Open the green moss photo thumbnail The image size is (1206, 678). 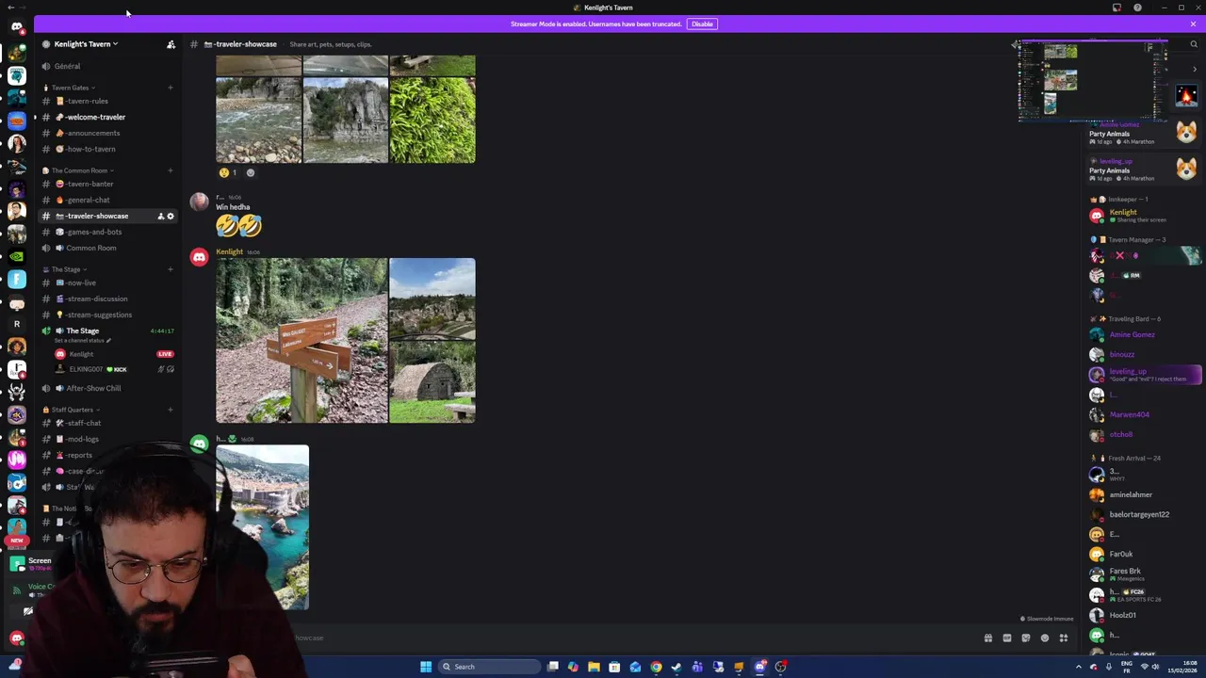(432, 121)
